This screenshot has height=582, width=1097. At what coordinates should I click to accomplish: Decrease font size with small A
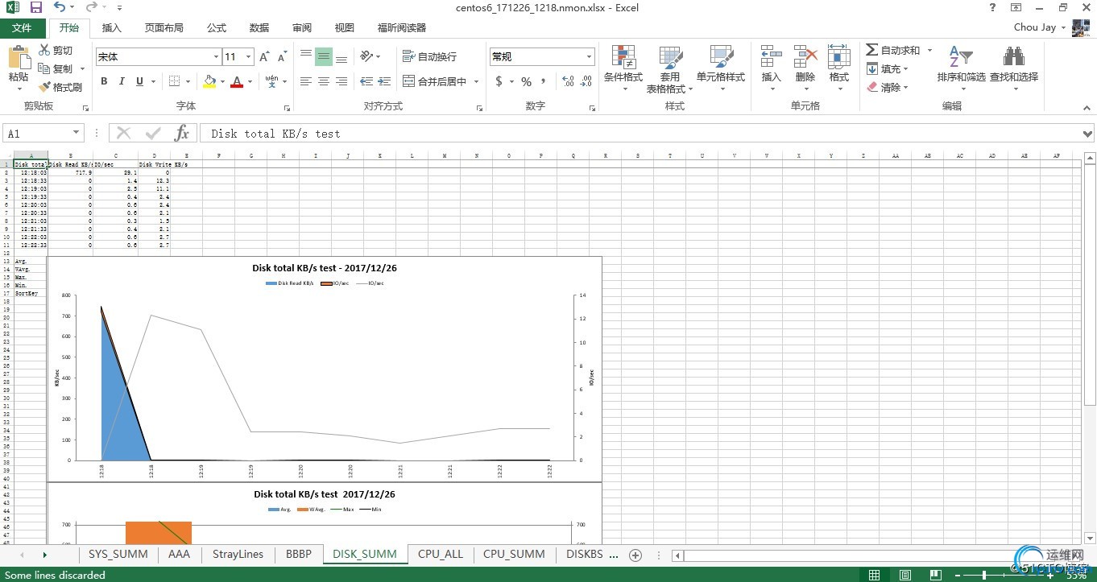point(282,56)
